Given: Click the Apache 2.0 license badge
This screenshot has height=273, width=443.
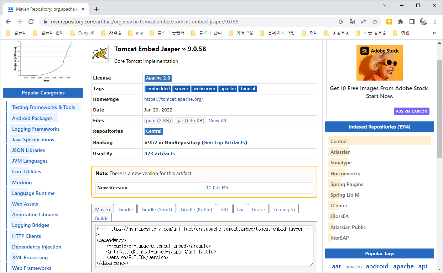Looking at the screenshot, I should (x=158, y=78).
